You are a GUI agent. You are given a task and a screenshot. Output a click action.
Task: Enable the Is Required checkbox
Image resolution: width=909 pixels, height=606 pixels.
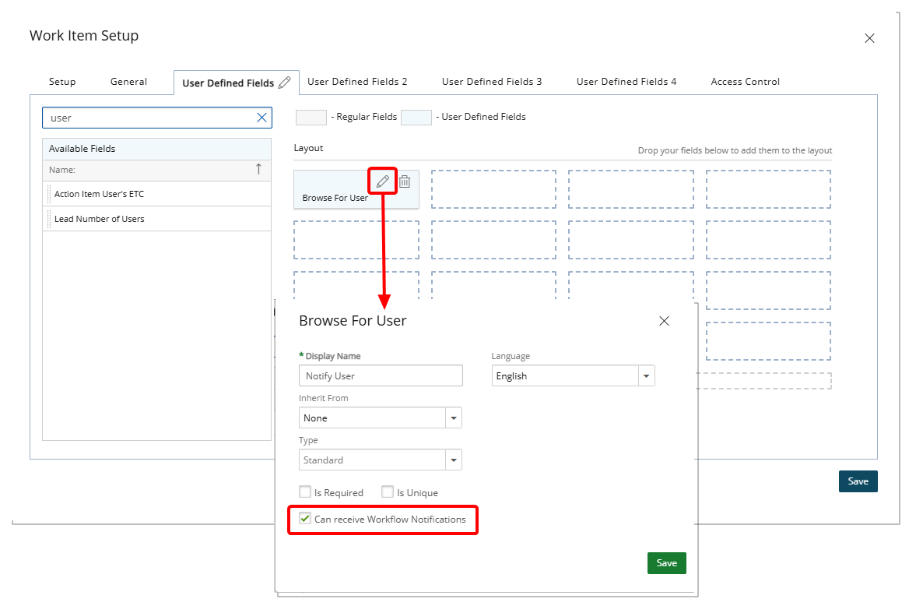click(305, 492)
